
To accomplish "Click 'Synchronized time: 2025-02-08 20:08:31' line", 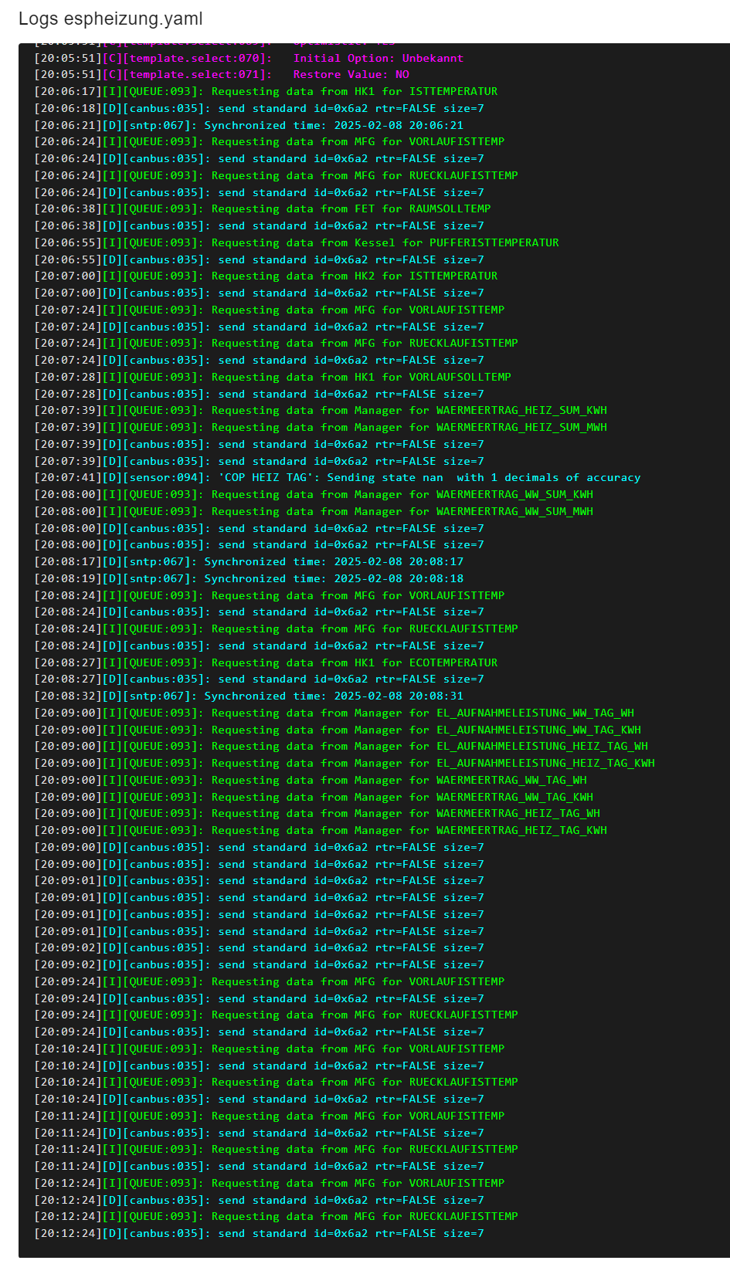I will pyautogui.click(x=249, y=696).
